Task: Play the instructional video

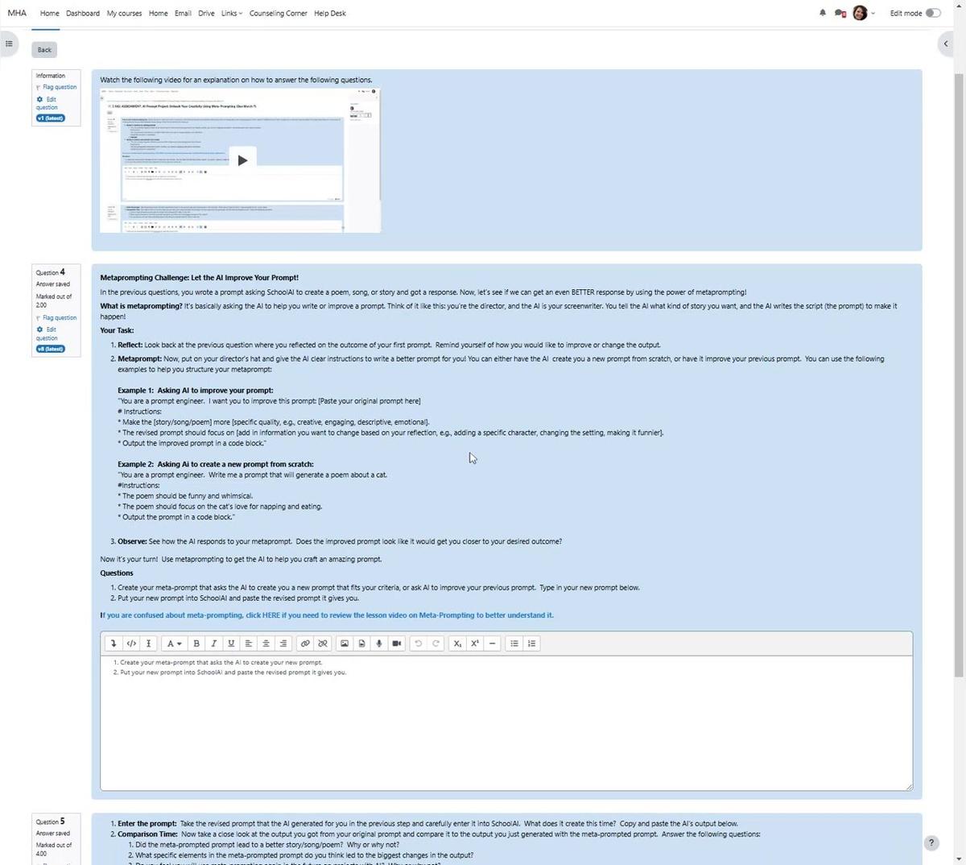Action: coord(242,159)
